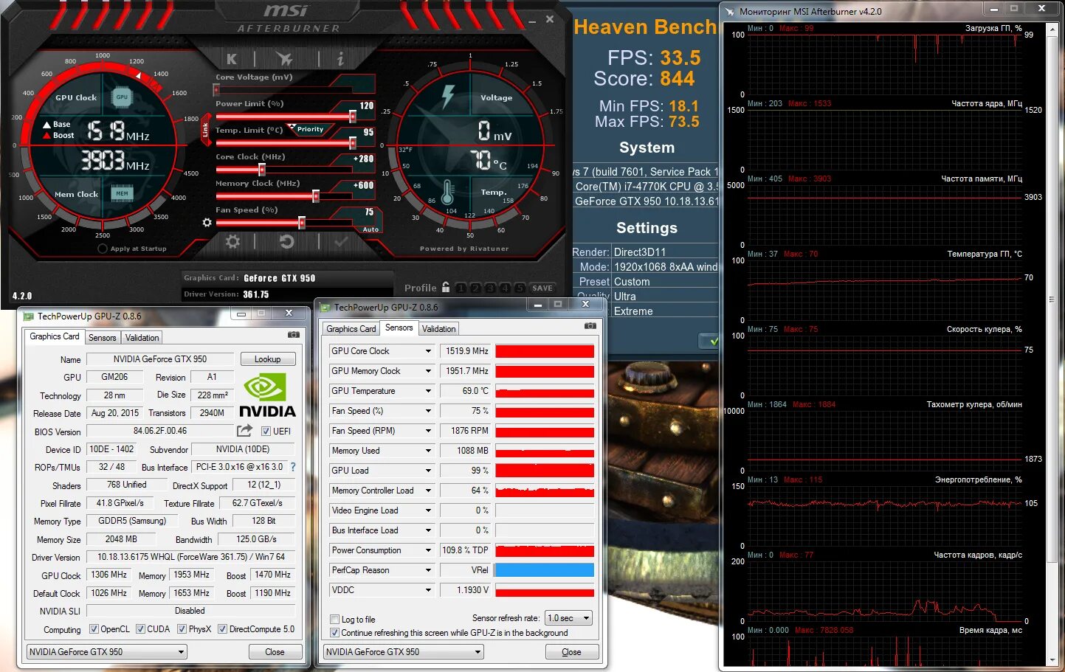Screen dimensions: 1065x672
Task: Select the Sensors tab in right GPU-Z window
Action: 399,328
